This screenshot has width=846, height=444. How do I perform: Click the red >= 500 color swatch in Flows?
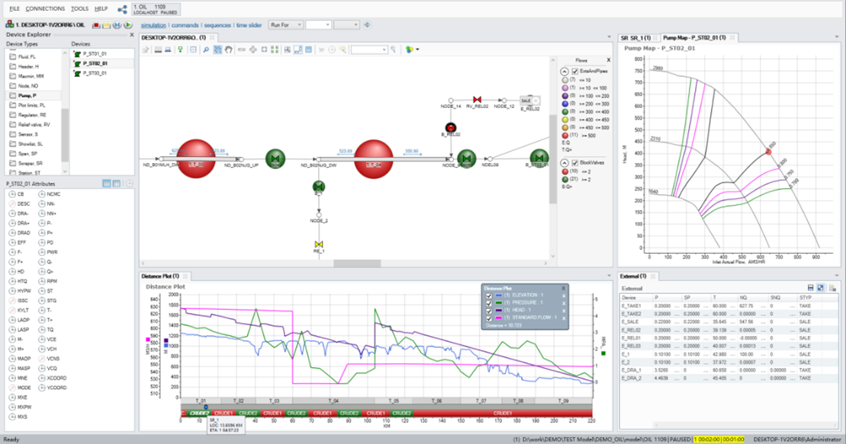(x=565, y=136)
